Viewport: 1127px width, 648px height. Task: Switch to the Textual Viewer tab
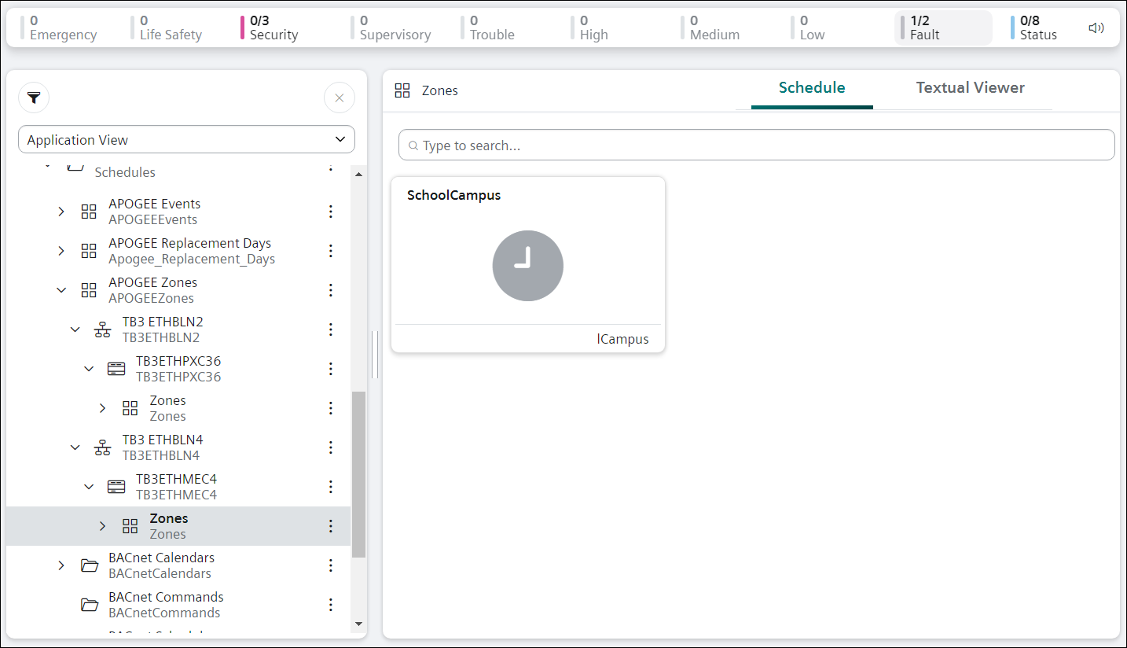pos(970,88)
